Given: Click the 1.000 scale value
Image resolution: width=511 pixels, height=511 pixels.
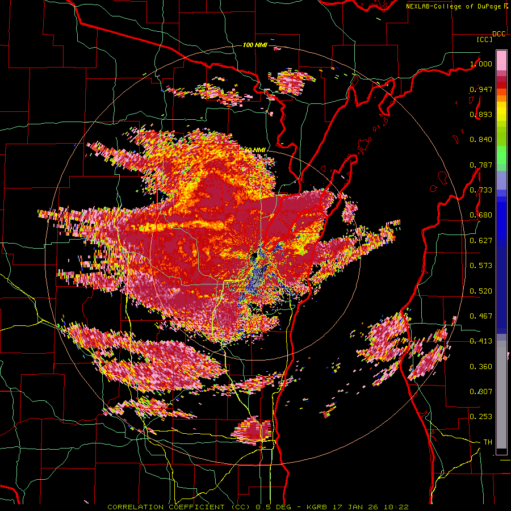Looking at the screenshot, I should click(481, 64).
